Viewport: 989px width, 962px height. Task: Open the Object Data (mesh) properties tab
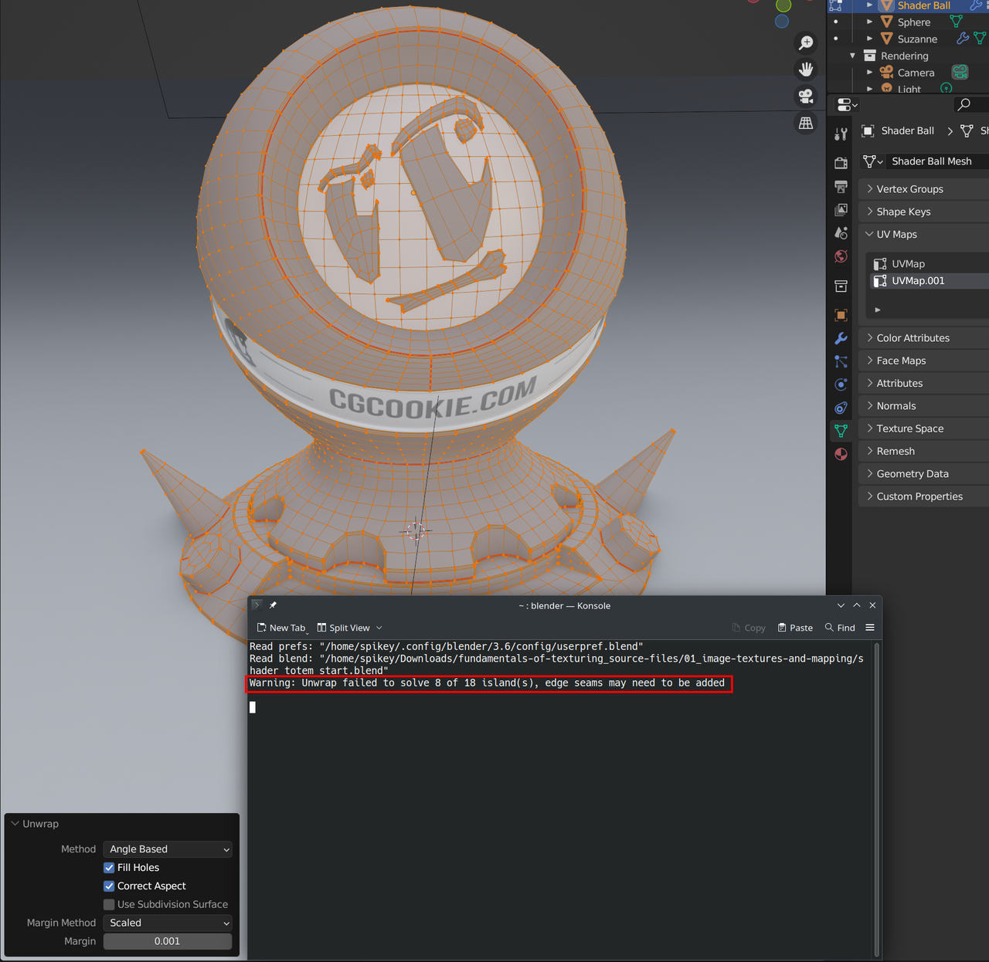click(841, 431)
